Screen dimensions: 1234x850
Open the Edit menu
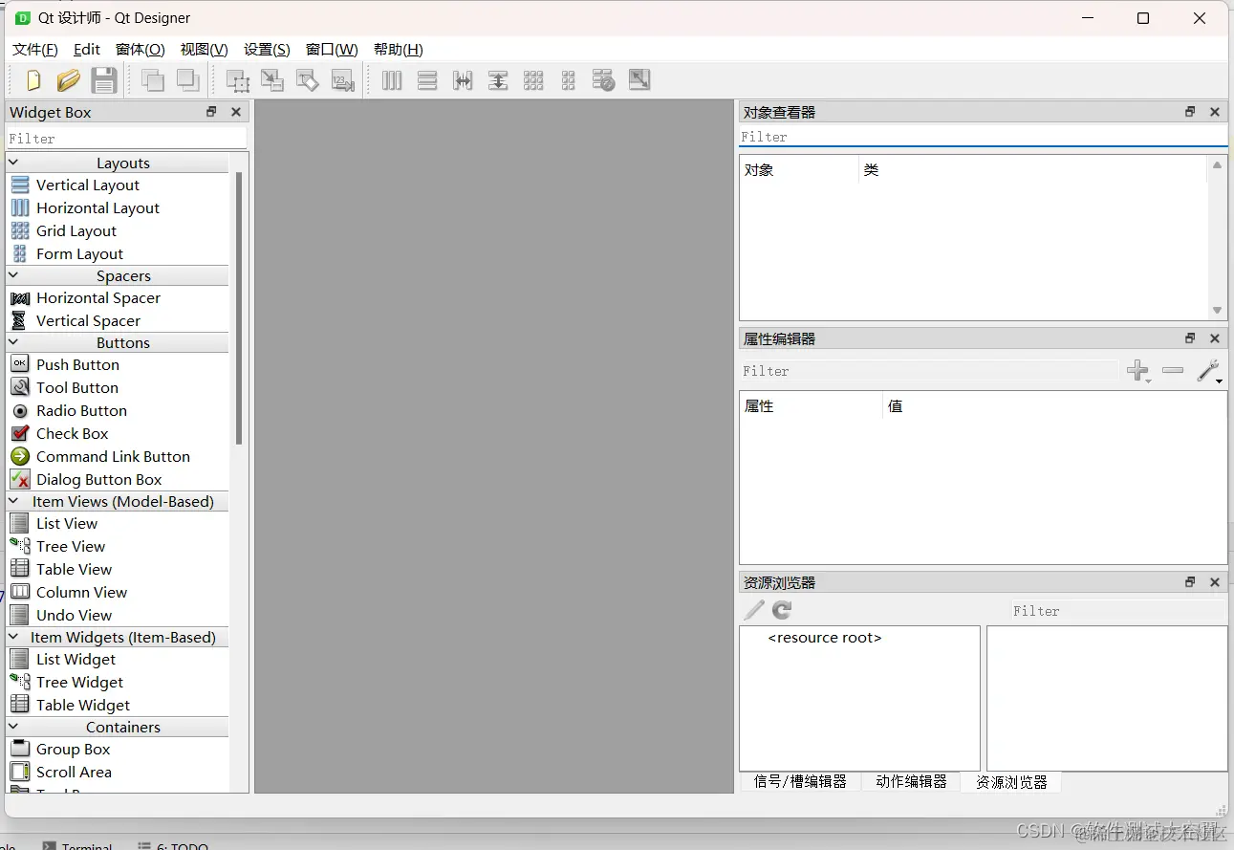click(x=87, y=50)
